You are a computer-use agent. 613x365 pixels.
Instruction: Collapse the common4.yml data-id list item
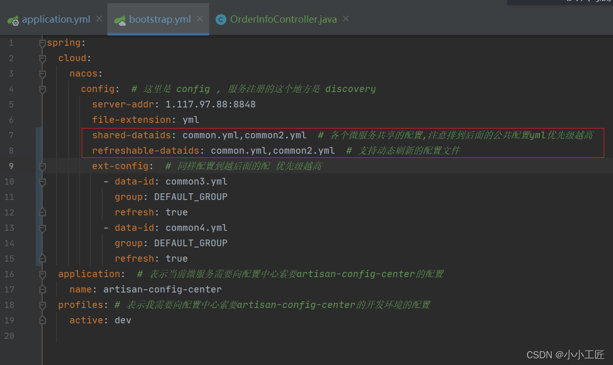coord(43,228)
